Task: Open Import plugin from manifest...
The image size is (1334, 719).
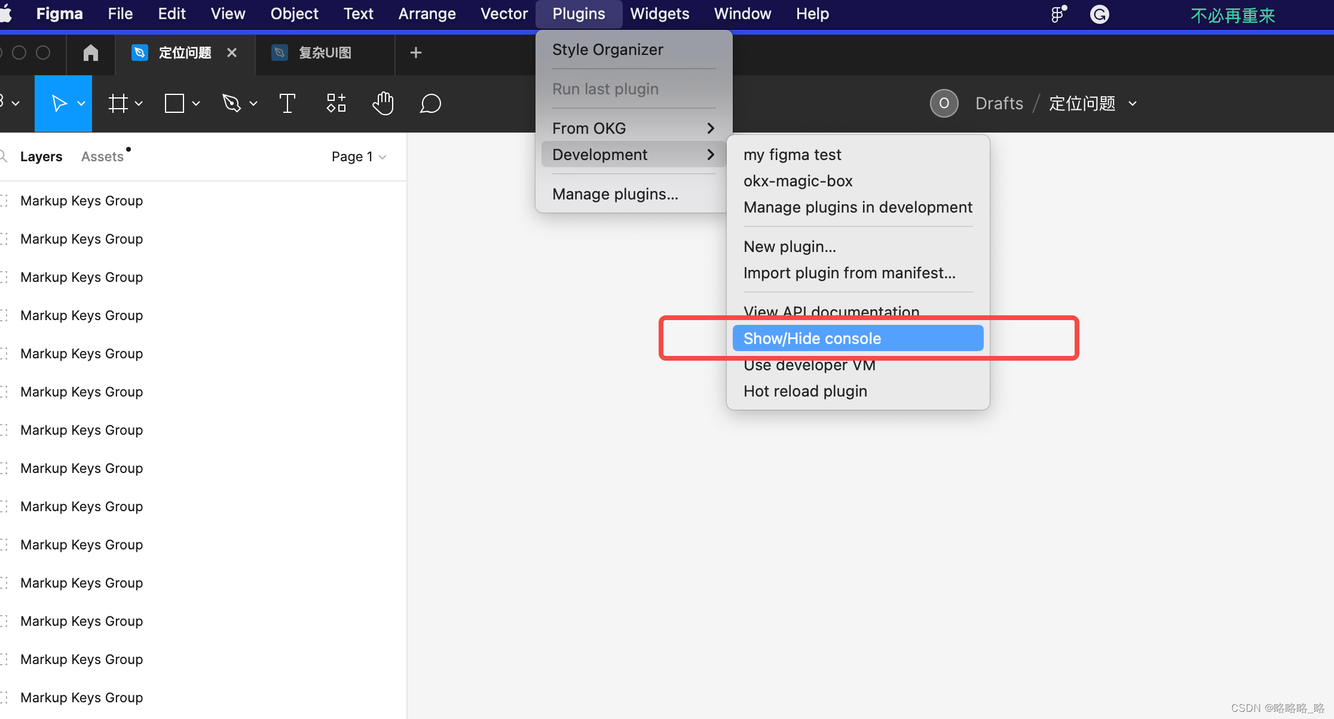Action: coord(849,273)
